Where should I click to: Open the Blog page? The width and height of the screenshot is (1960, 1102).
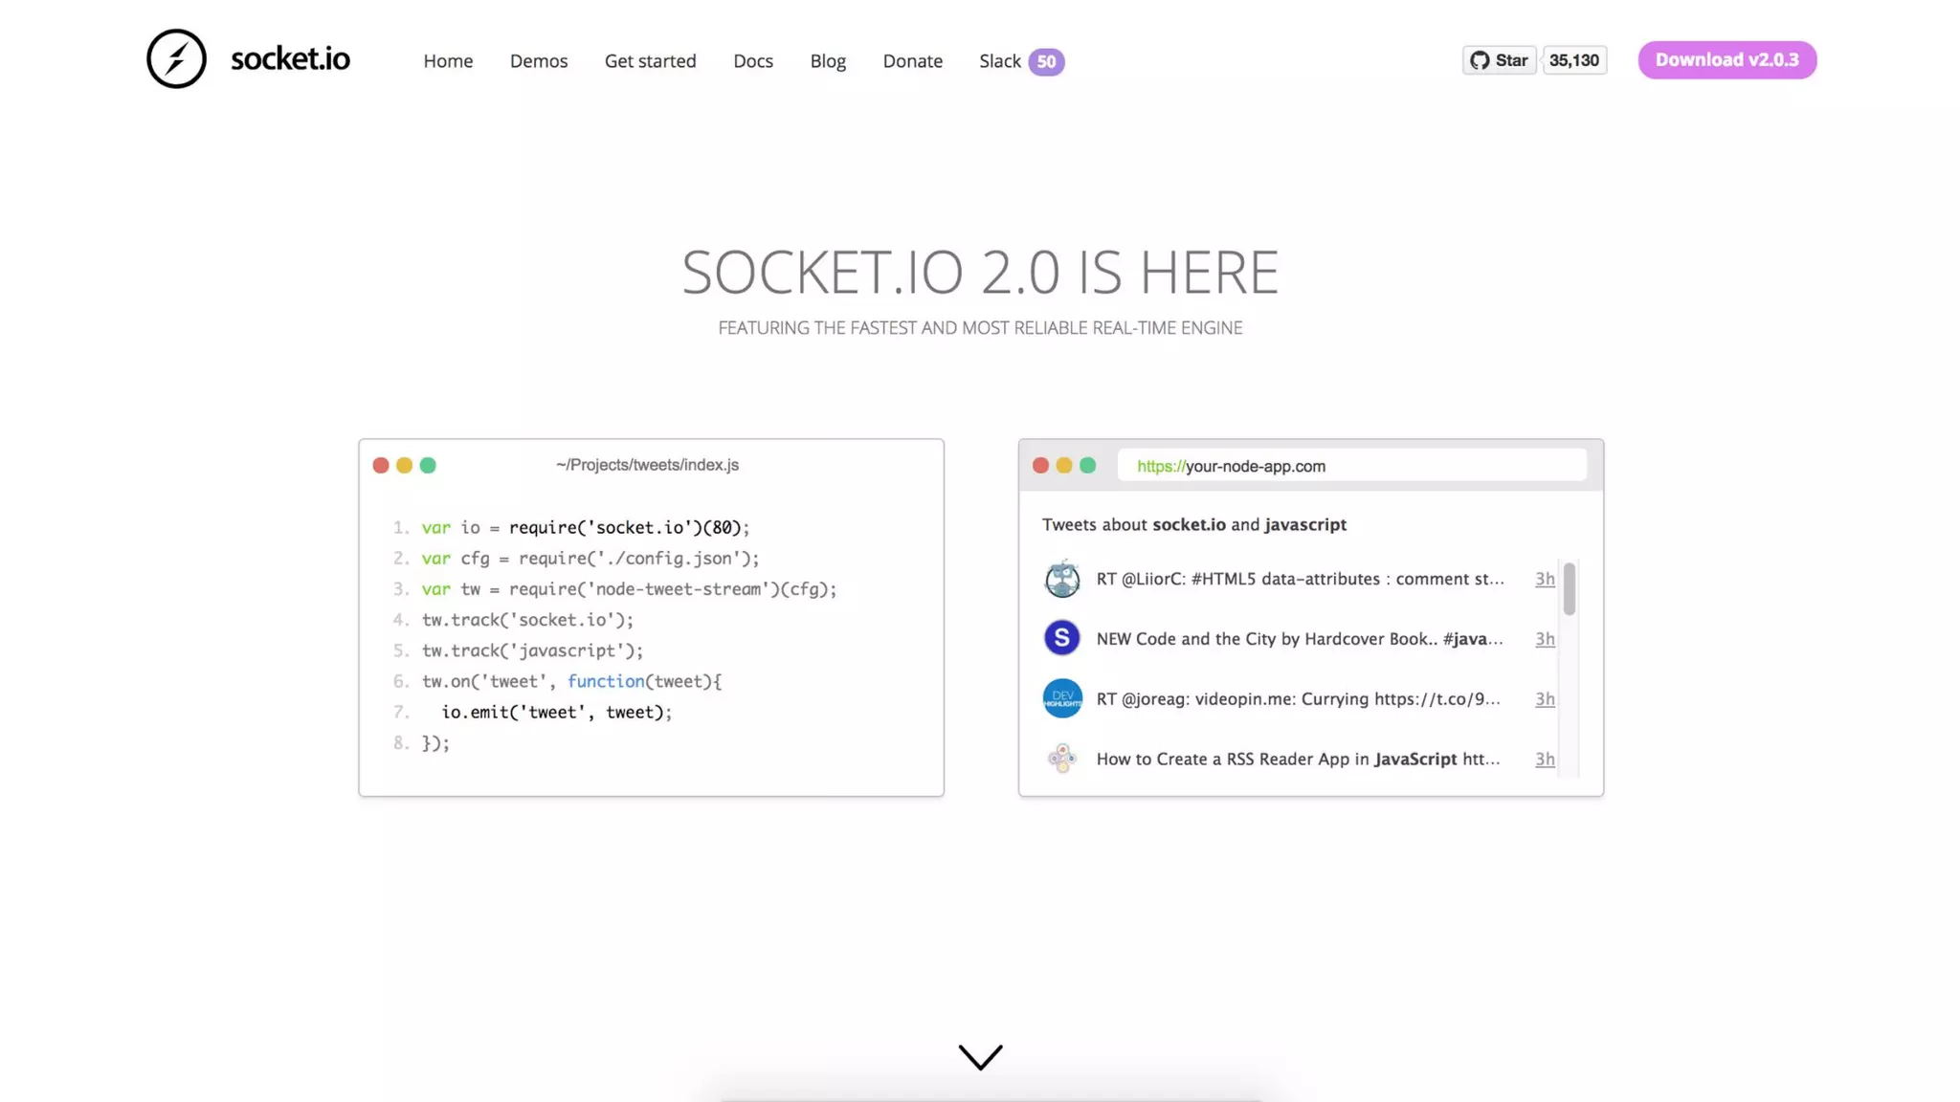click(x=827, y=61)
